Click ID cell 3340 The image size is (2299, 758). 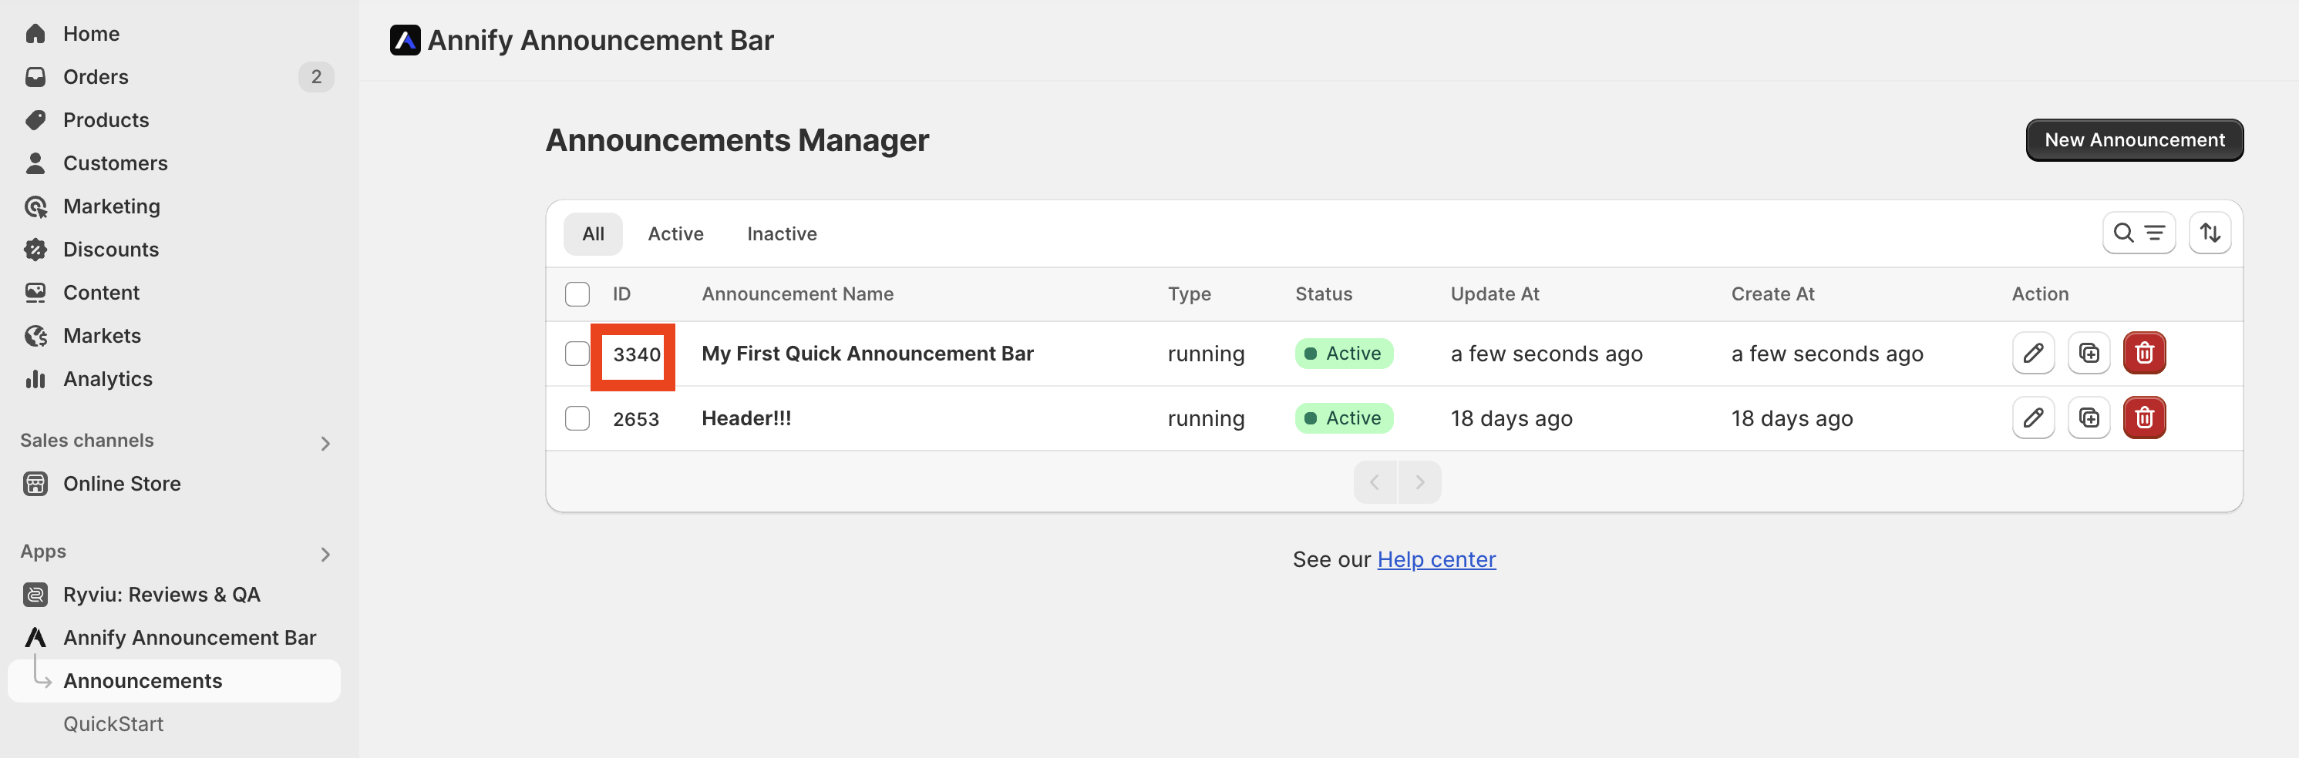pyautogui.click(x=636, y=355)
